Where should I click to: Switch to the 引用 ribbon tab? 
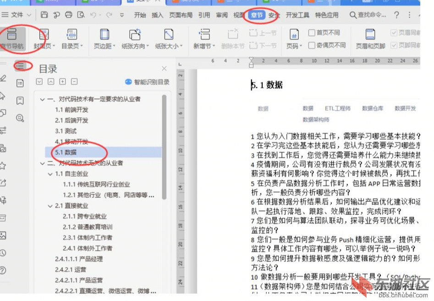coord(204,15)
